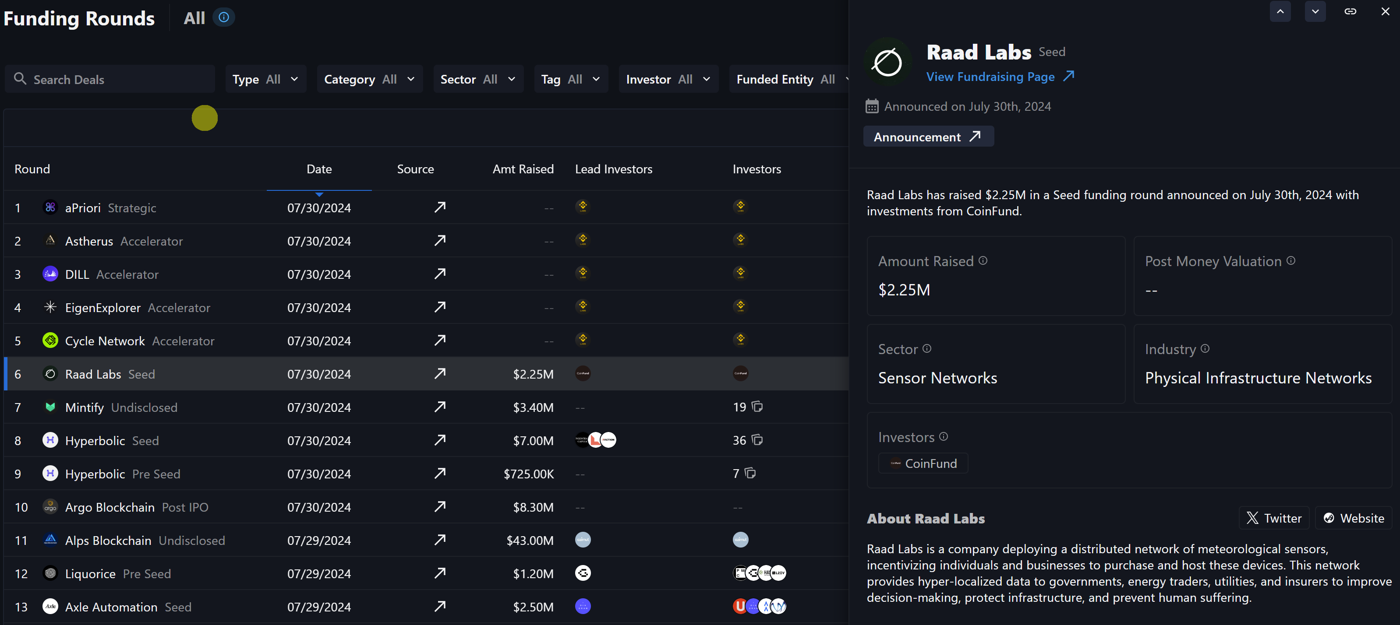Click Hyperbolic Seed lead investor logos
The width and height of the screenshot is (1400, 625).
pyautogui.click(x=596, y=440)
